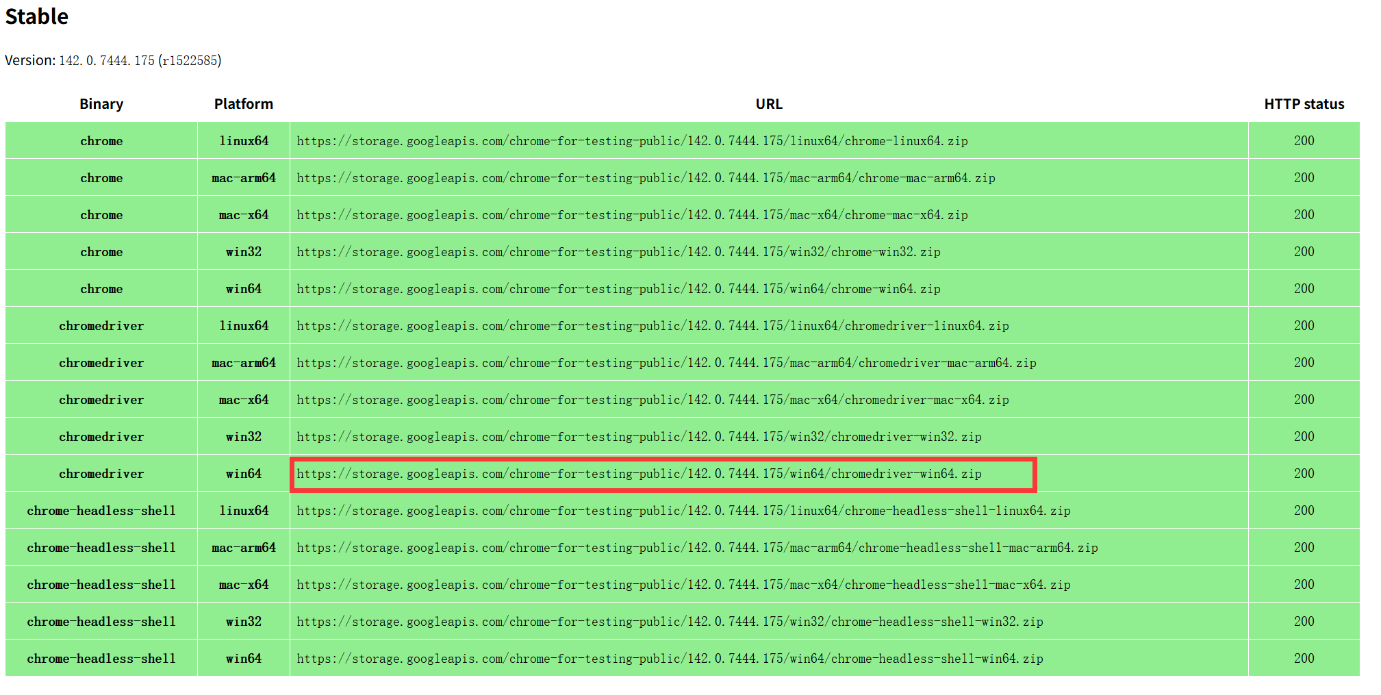The image size is (1381, 695).
Task: Click Binary cell in chromedriver win64 row
Action: (x=101, y=474)
